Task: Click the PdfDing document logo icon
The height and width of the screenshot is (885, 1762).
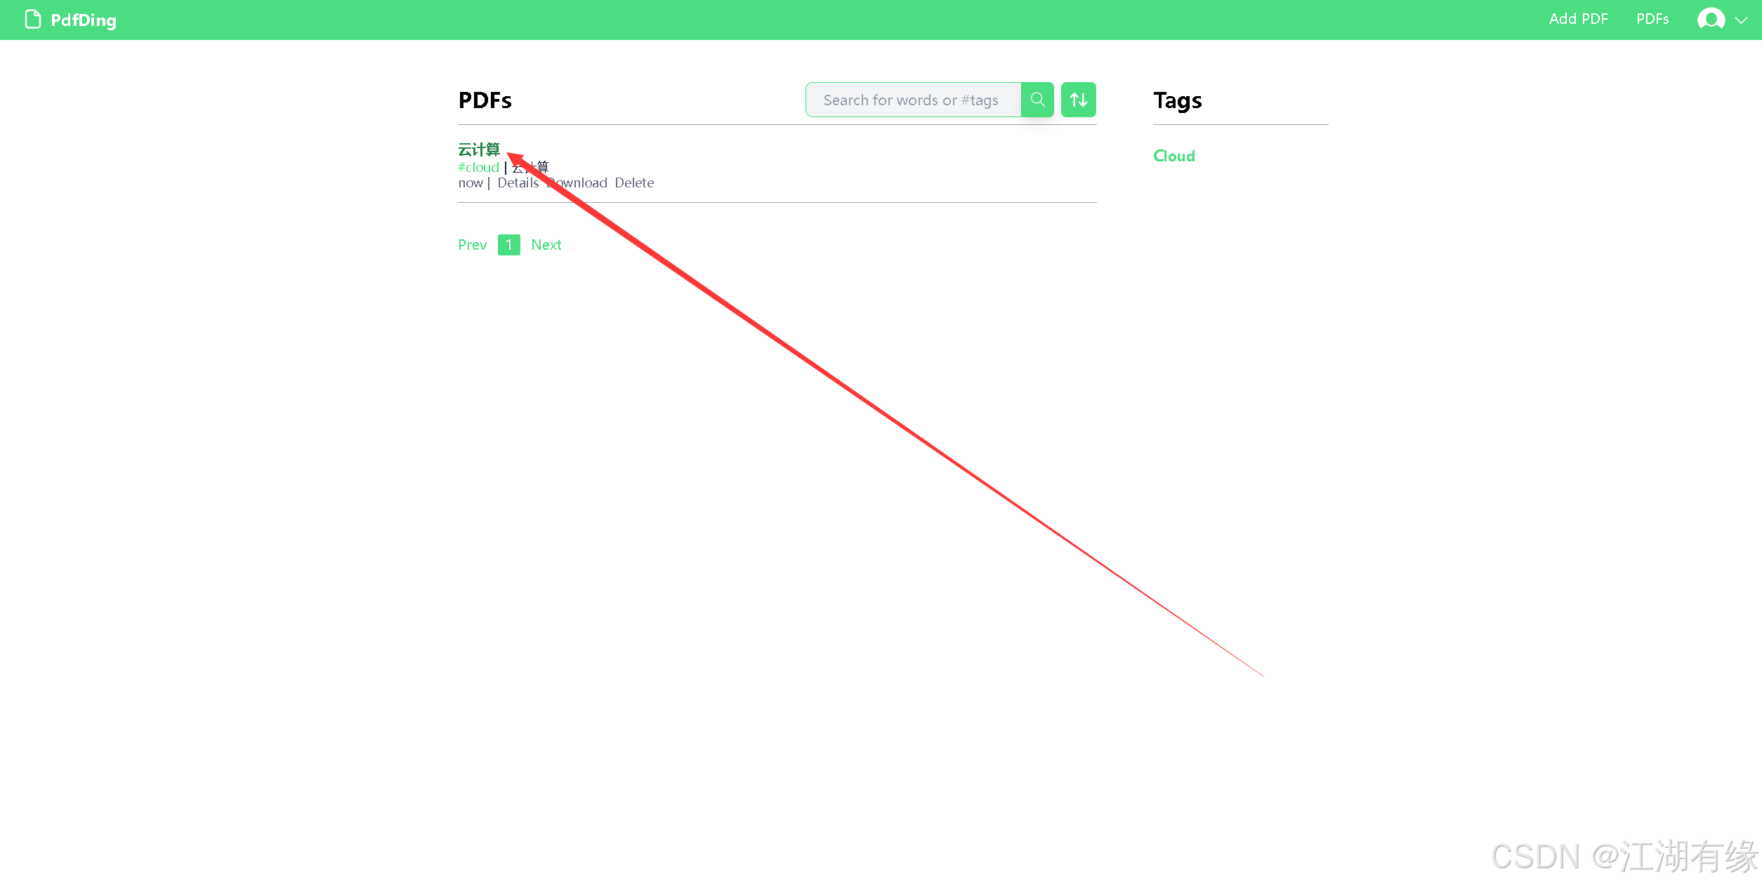Action: click(x=32, y=19)
